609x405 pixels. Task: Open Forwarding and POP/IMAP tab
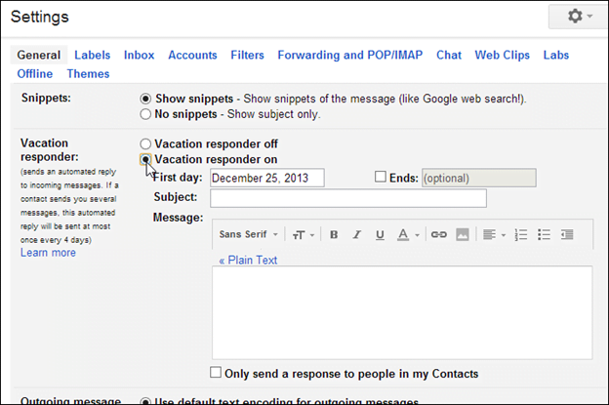click(x=350, y=56)
